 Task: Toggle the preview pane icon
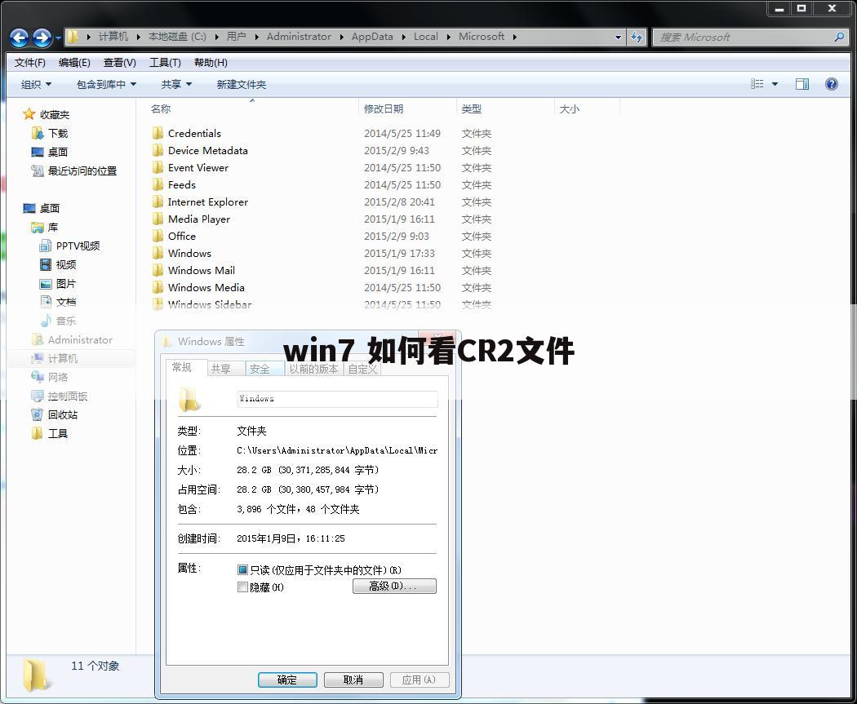click(802, 84)
